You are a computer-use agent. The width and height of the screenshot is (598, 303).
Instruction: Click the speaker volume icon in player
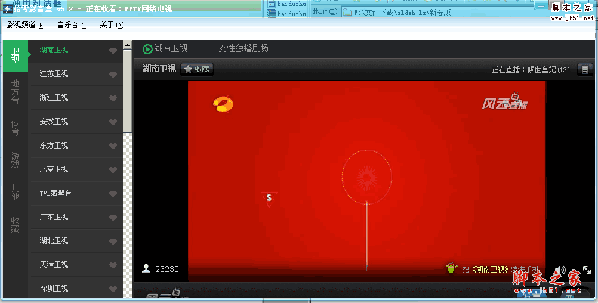[559, 270]
